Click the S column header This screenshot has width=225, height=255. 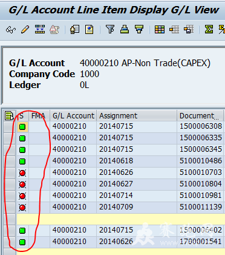click(x=22, y=116)
